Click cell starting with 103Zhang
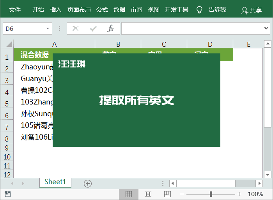 (x=33, y=102)
